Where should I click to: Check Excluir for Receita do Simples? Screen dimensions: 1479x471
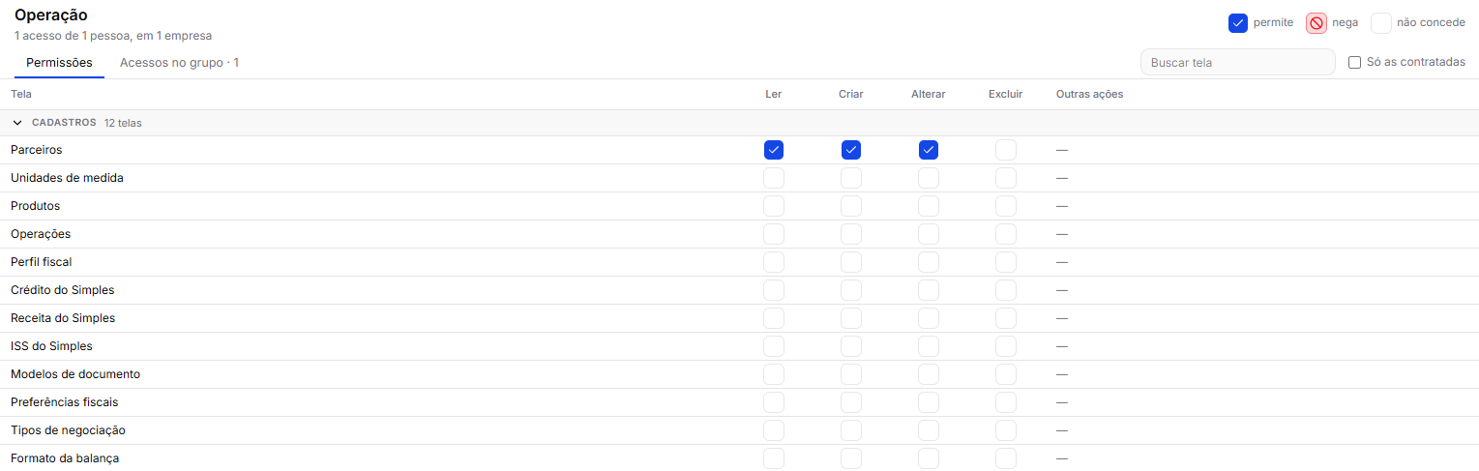pyautogui.click(x=1006, y=318)
